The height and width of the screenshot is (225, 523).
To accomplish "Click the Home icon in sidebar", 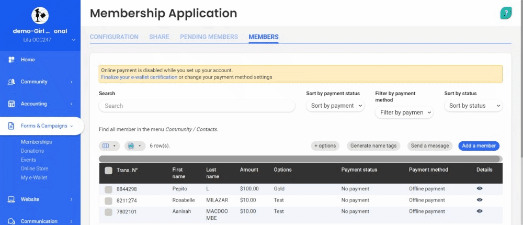I will pyautogui.click(x=11, y=60).
